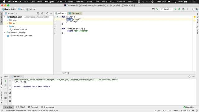Viewport: 199px width, 112px height.
Task: Expand External Libraries node
Action: [x=5, y=32]
